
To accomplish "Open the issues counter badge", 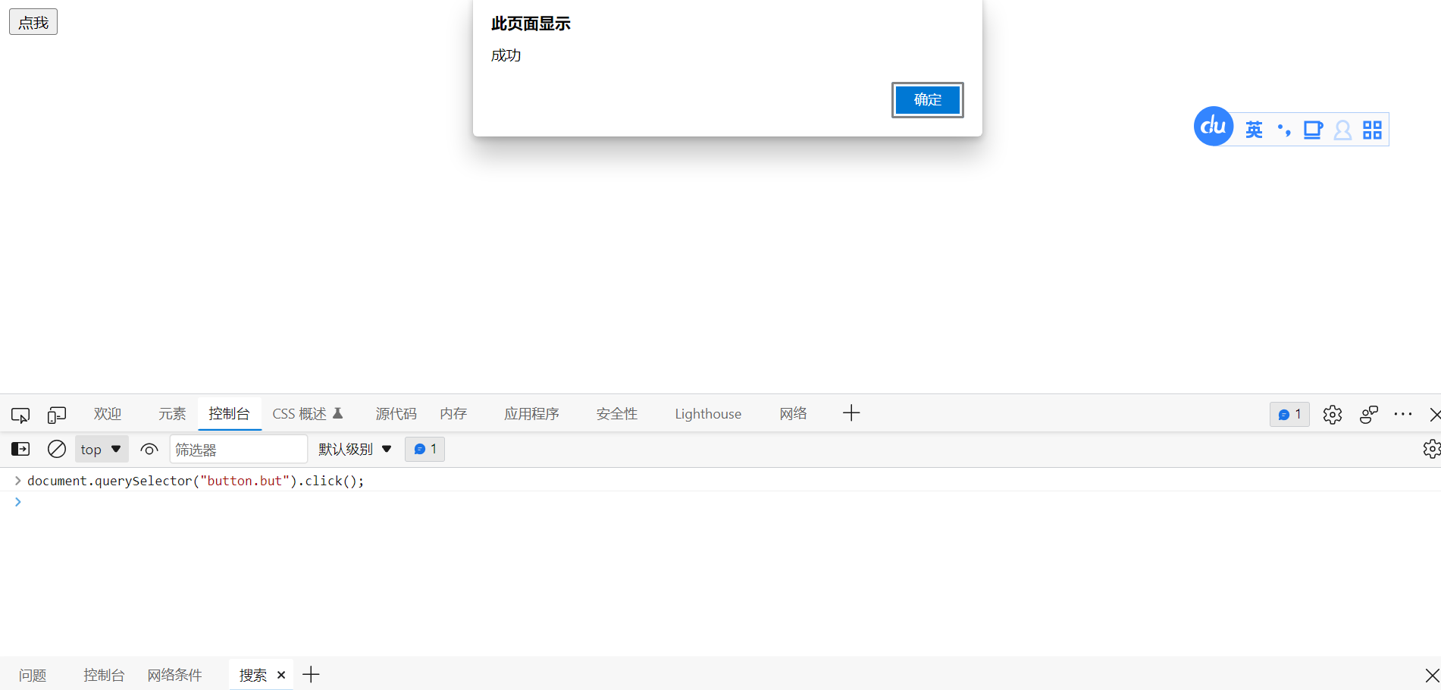I will coord(1289,414).
